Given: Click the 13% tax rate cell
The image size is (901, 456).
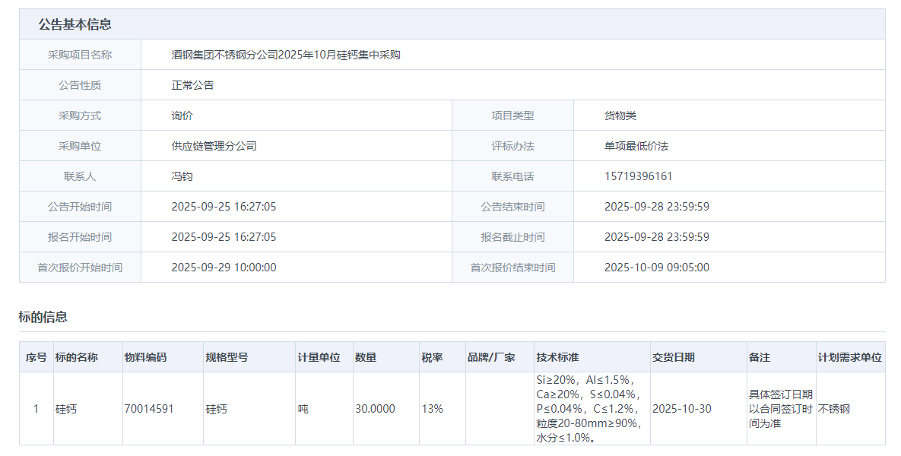Looking at the screenshot, I should (x=433, y=409).
